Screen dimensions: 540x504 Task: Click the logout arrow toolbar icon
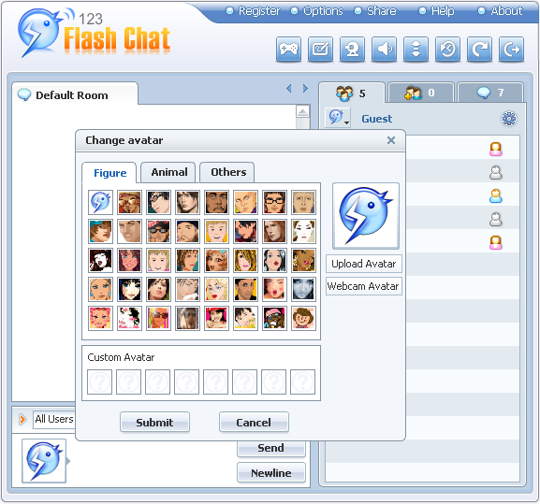click(511, 50)
